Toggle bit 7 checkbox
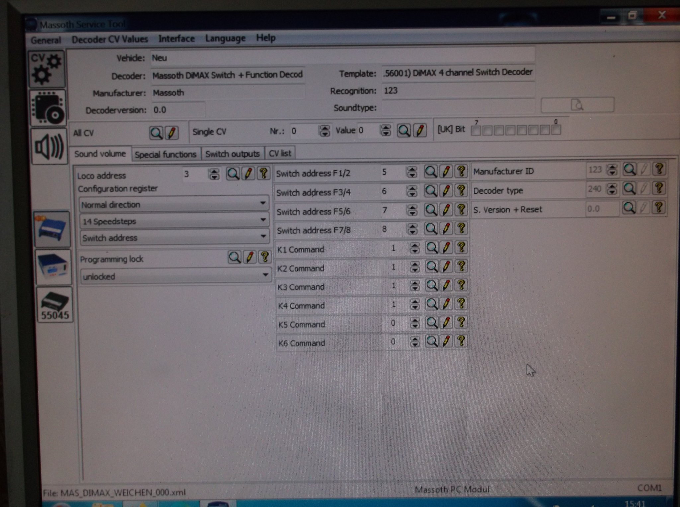The image size is (680, 507). (x=476, y=131)
